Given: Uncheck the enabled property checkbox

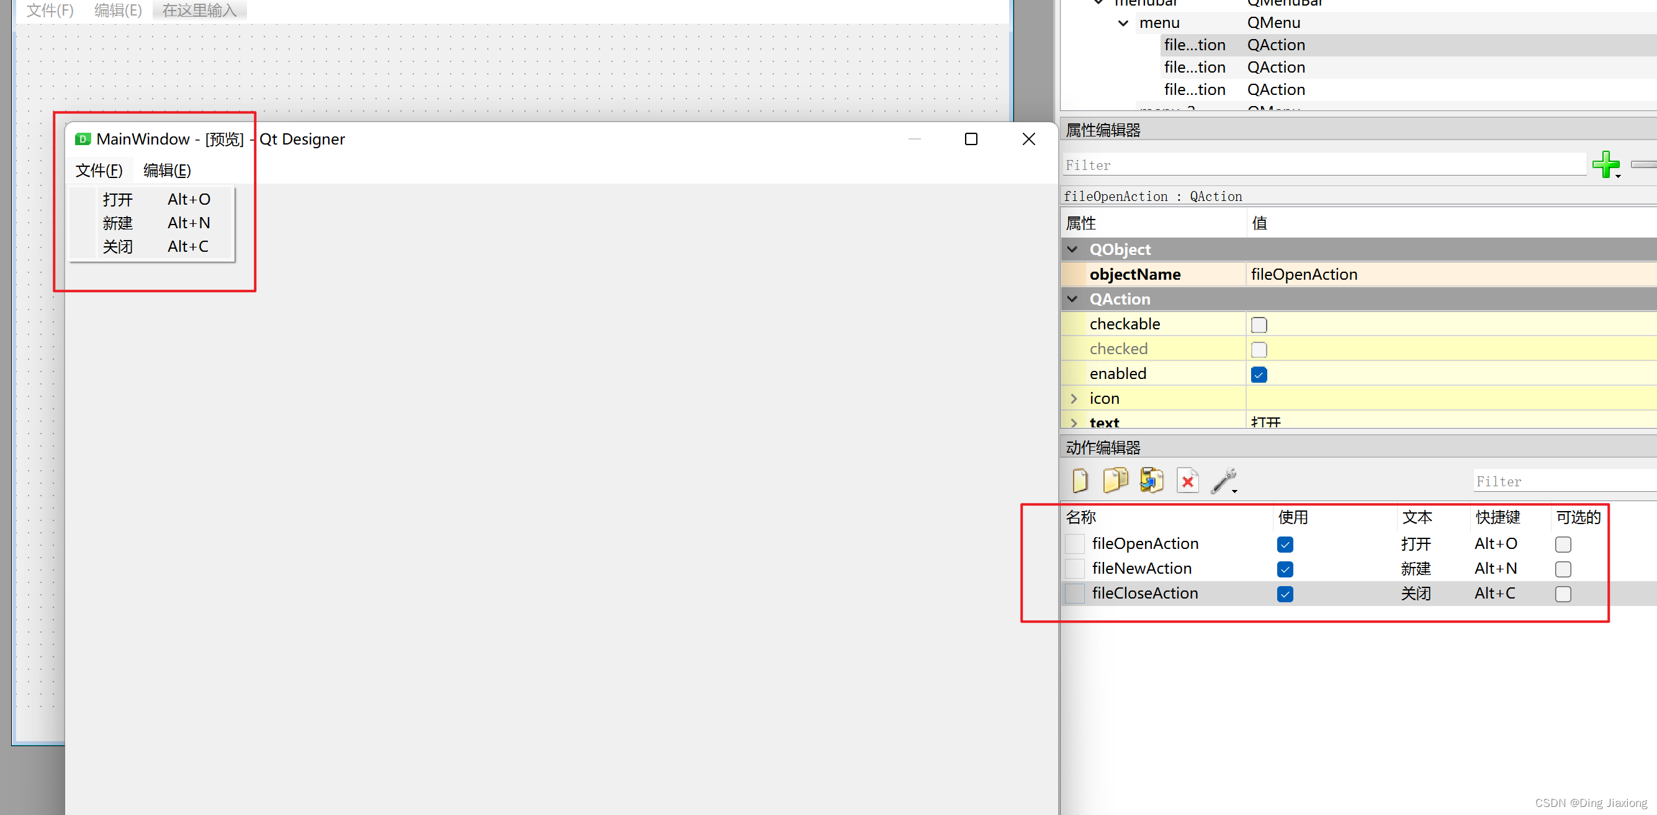Looking at the screenshot, I should point(1258,374).
